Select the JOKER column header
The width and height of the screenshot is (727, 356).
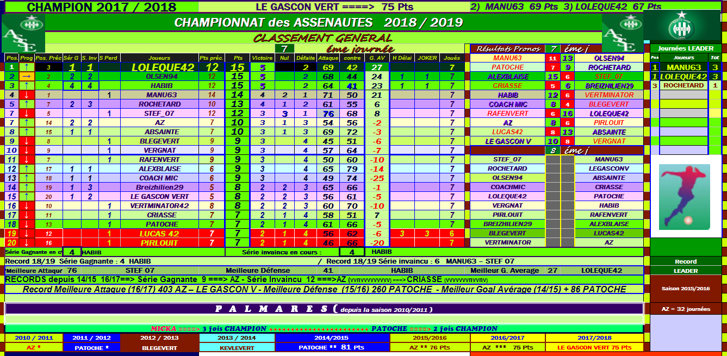tap(427, 58)
